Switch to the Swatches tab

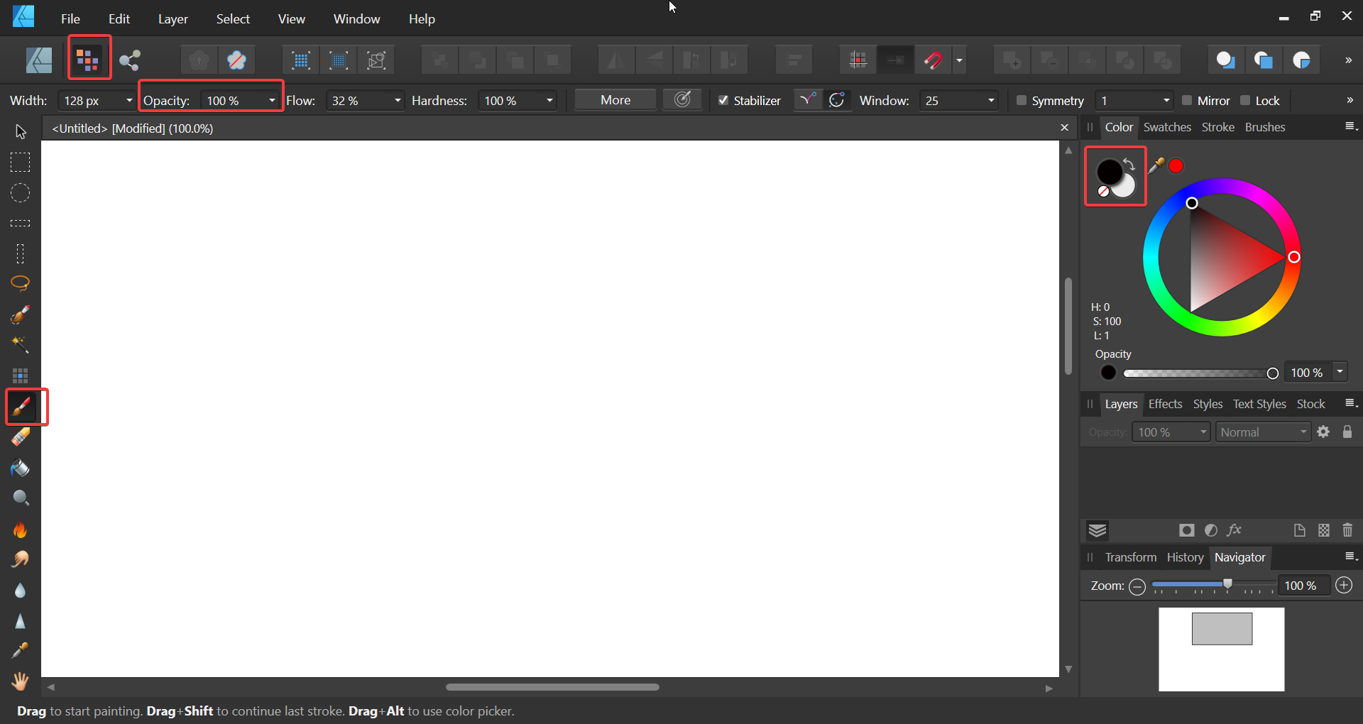pos(1167,127)
